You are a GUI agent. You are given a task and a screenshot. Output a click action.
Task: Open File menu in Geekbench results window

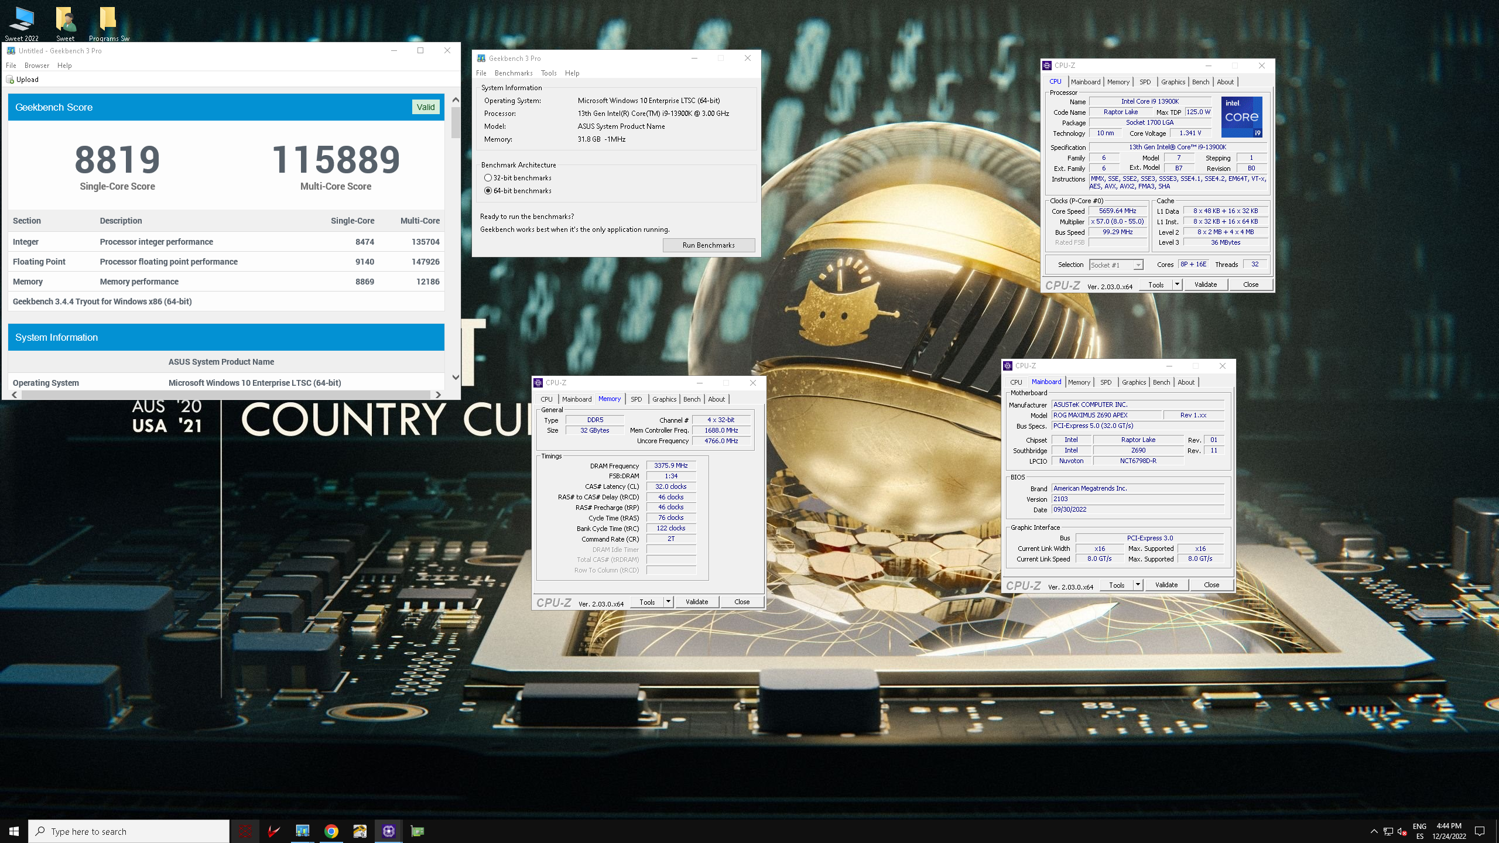(x=11, y=66)
